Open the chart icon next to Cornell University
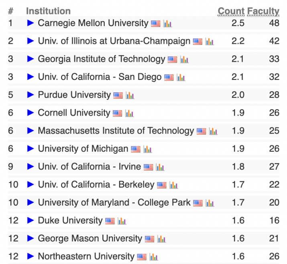Image resolution: width=287 pixels, height=264 pixels. [129, 113]
